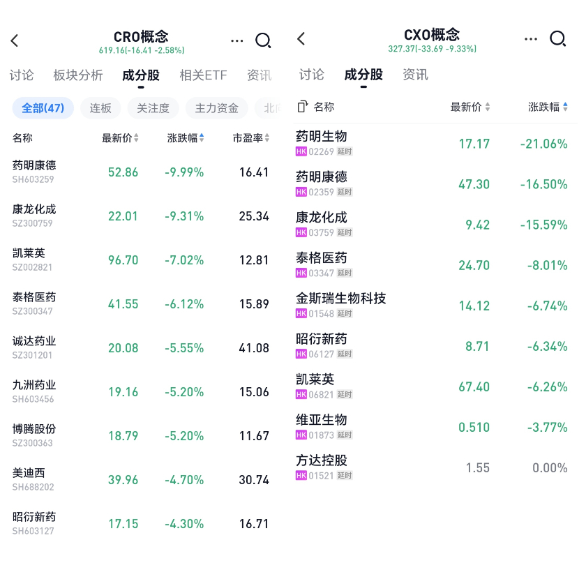586x586 pixels.
Task: Sort CXO list by 最新价
Action: pos(469,107)
